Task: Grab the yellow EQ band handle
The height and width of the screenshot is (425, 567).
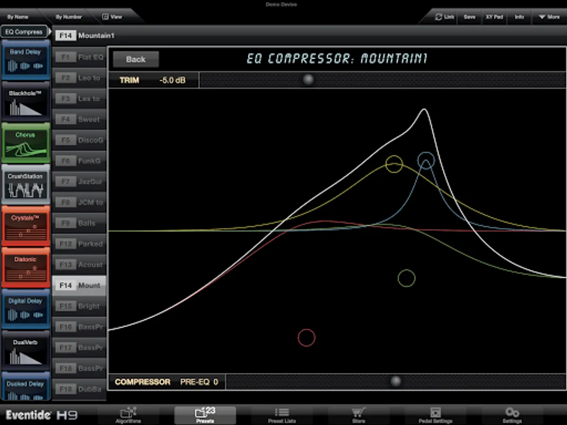Action: pyautogui.click(x=394, y=164)
